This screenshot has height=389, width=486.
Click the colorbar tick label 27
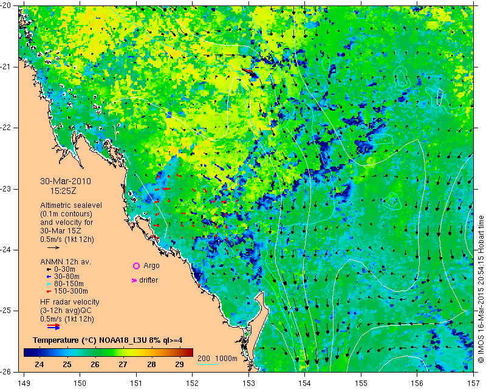[x=123, y=364]
